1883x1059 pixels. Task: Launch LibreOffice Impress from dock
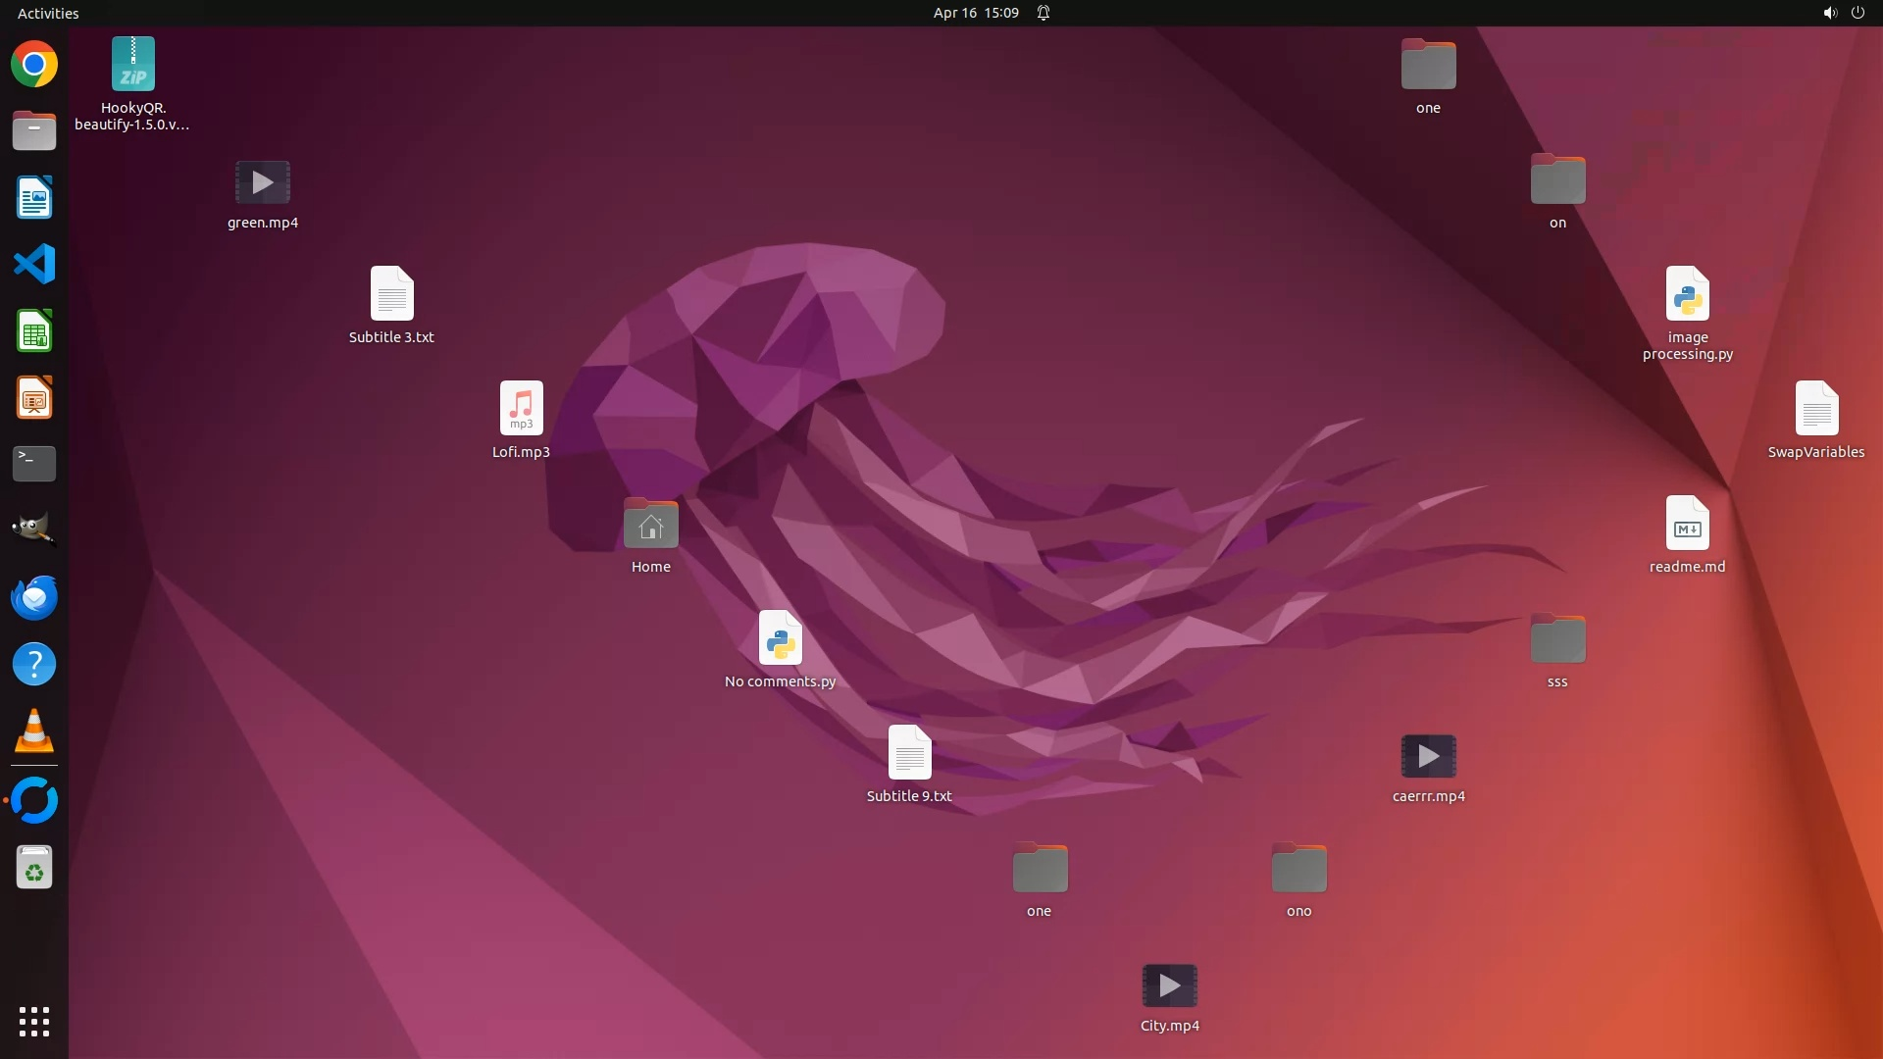34,398
